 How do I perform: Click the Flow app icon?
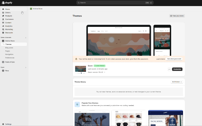pos(3,71)
